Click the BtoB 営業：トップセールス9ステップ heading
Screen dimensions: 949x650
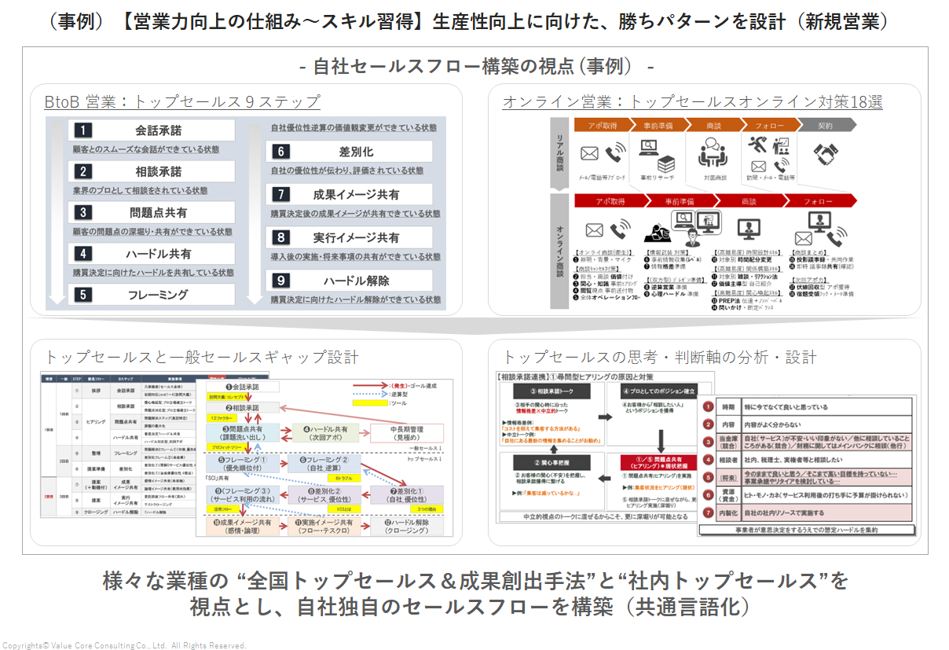pos(181,101)
